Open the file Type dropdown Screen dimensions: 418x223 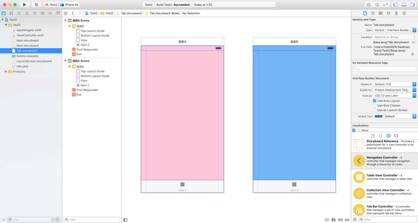click(x=395, y=30)
